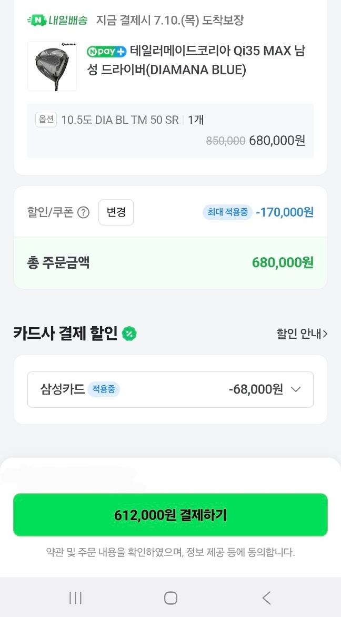Open the 할인/쿠폰 question mark help icon
This screenshot has width=341, height=617.
pyautogui.click(x=83, y=212)
